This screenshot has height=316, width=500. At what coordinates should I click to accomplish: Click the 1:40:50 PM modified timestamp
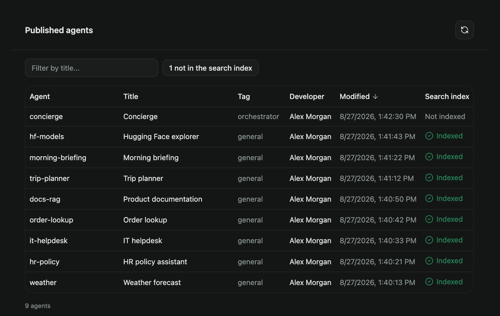[378, 199]
